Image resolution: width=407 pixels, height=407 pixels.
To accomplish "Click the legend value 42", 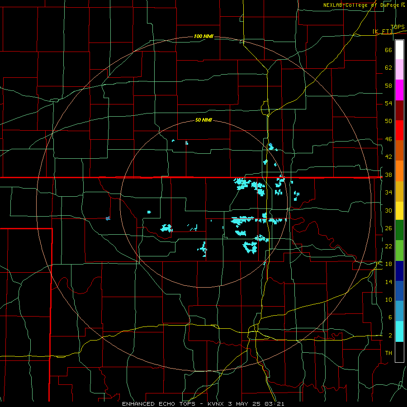I will click(388, 157).
